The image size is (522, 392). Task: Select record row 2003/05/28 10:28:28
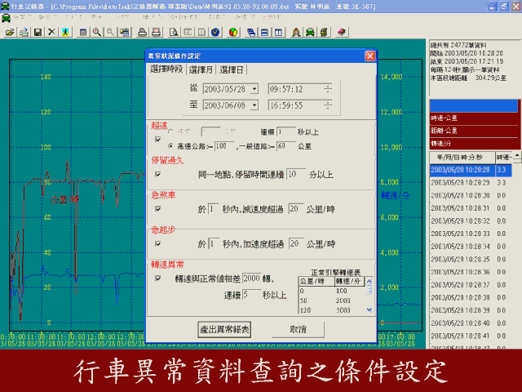[471, 170]
